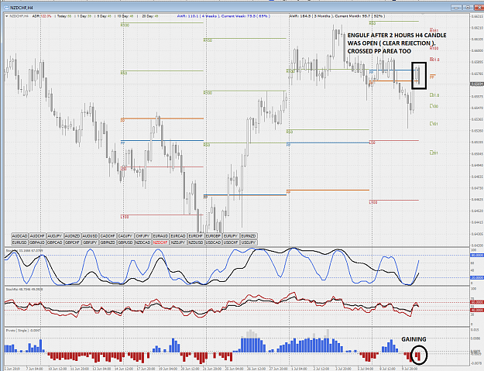Open the NZDJPY pair button
Viewport: 484px width, 371px height.
[178, 242]
